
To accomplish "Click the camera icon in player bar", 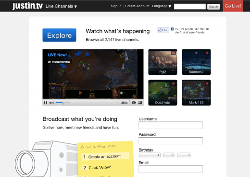I will [x=134, y=103].
